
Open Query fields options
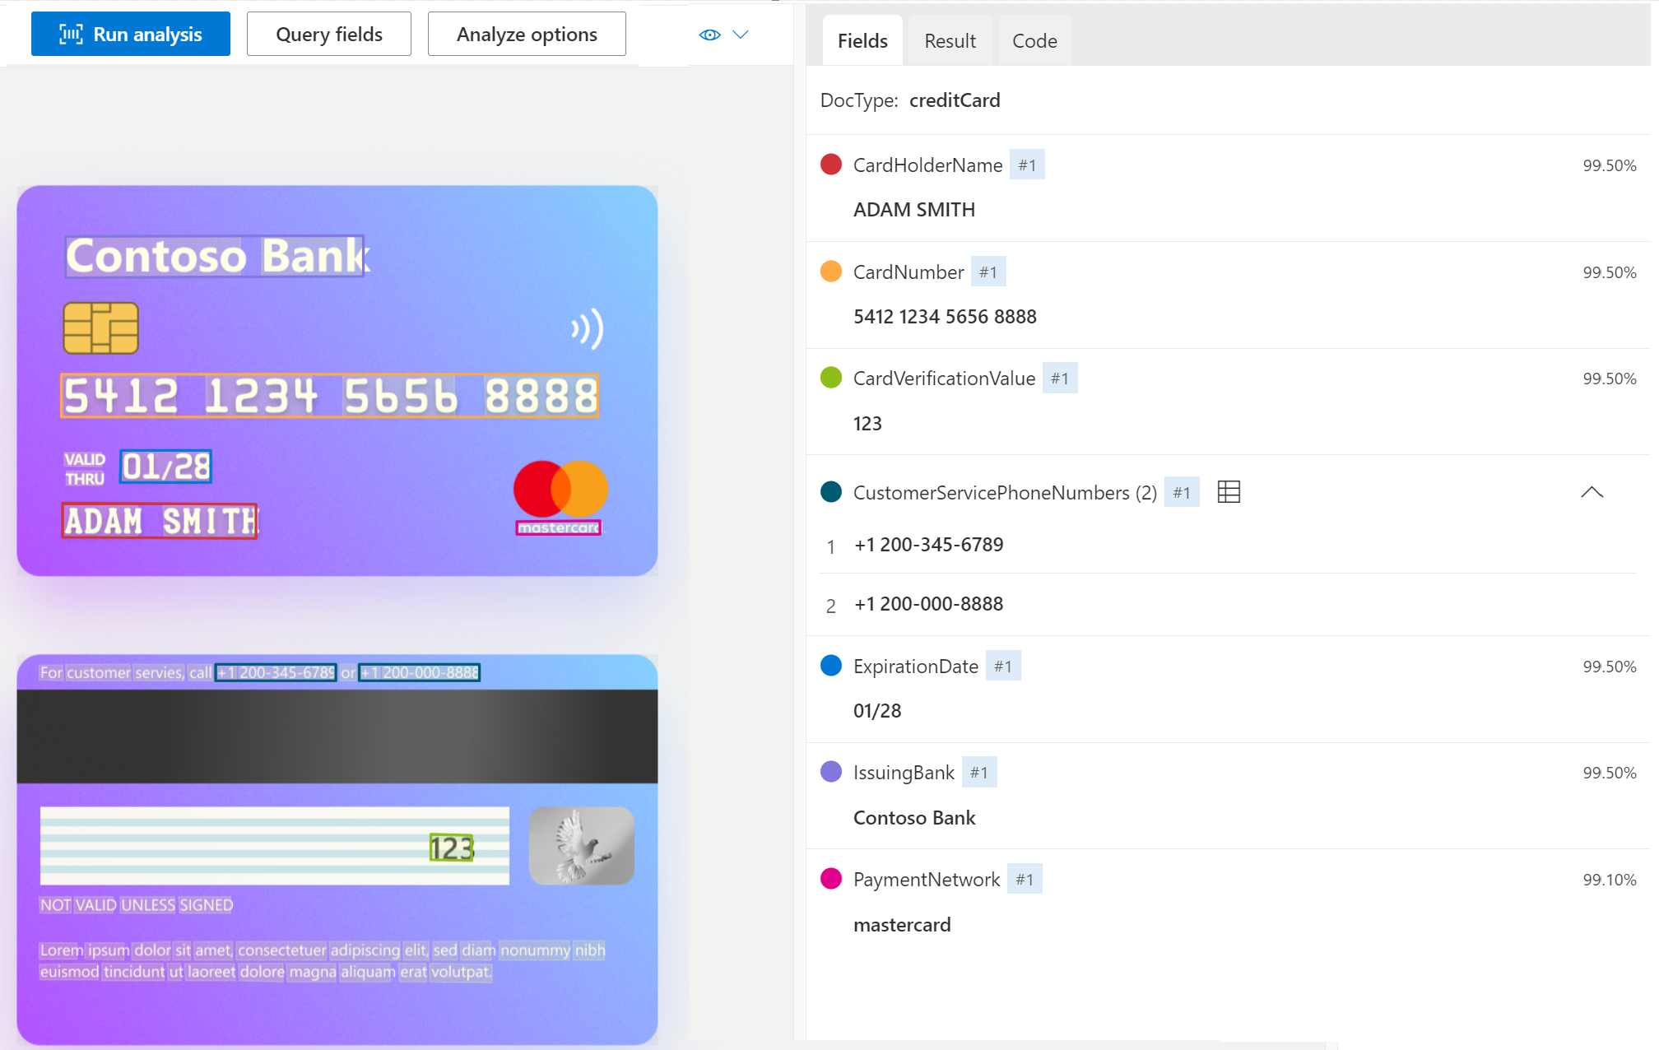coord(329,33)
